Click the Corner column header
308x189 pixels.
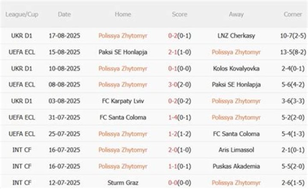(x=293, y=15)
